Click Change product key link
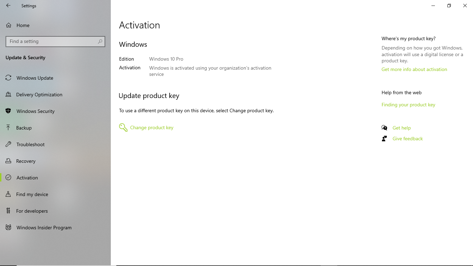 click(x=152, y=127)
